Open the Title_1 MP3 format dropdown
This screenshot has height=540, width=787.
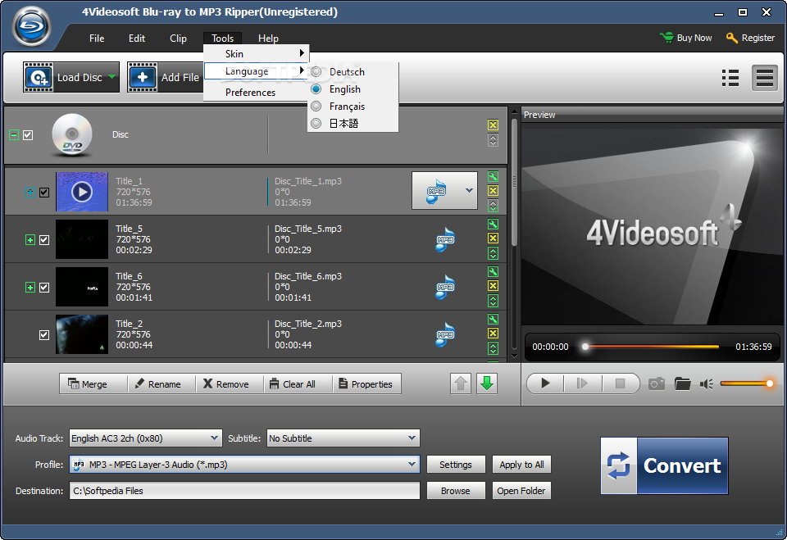pos(469,191)
